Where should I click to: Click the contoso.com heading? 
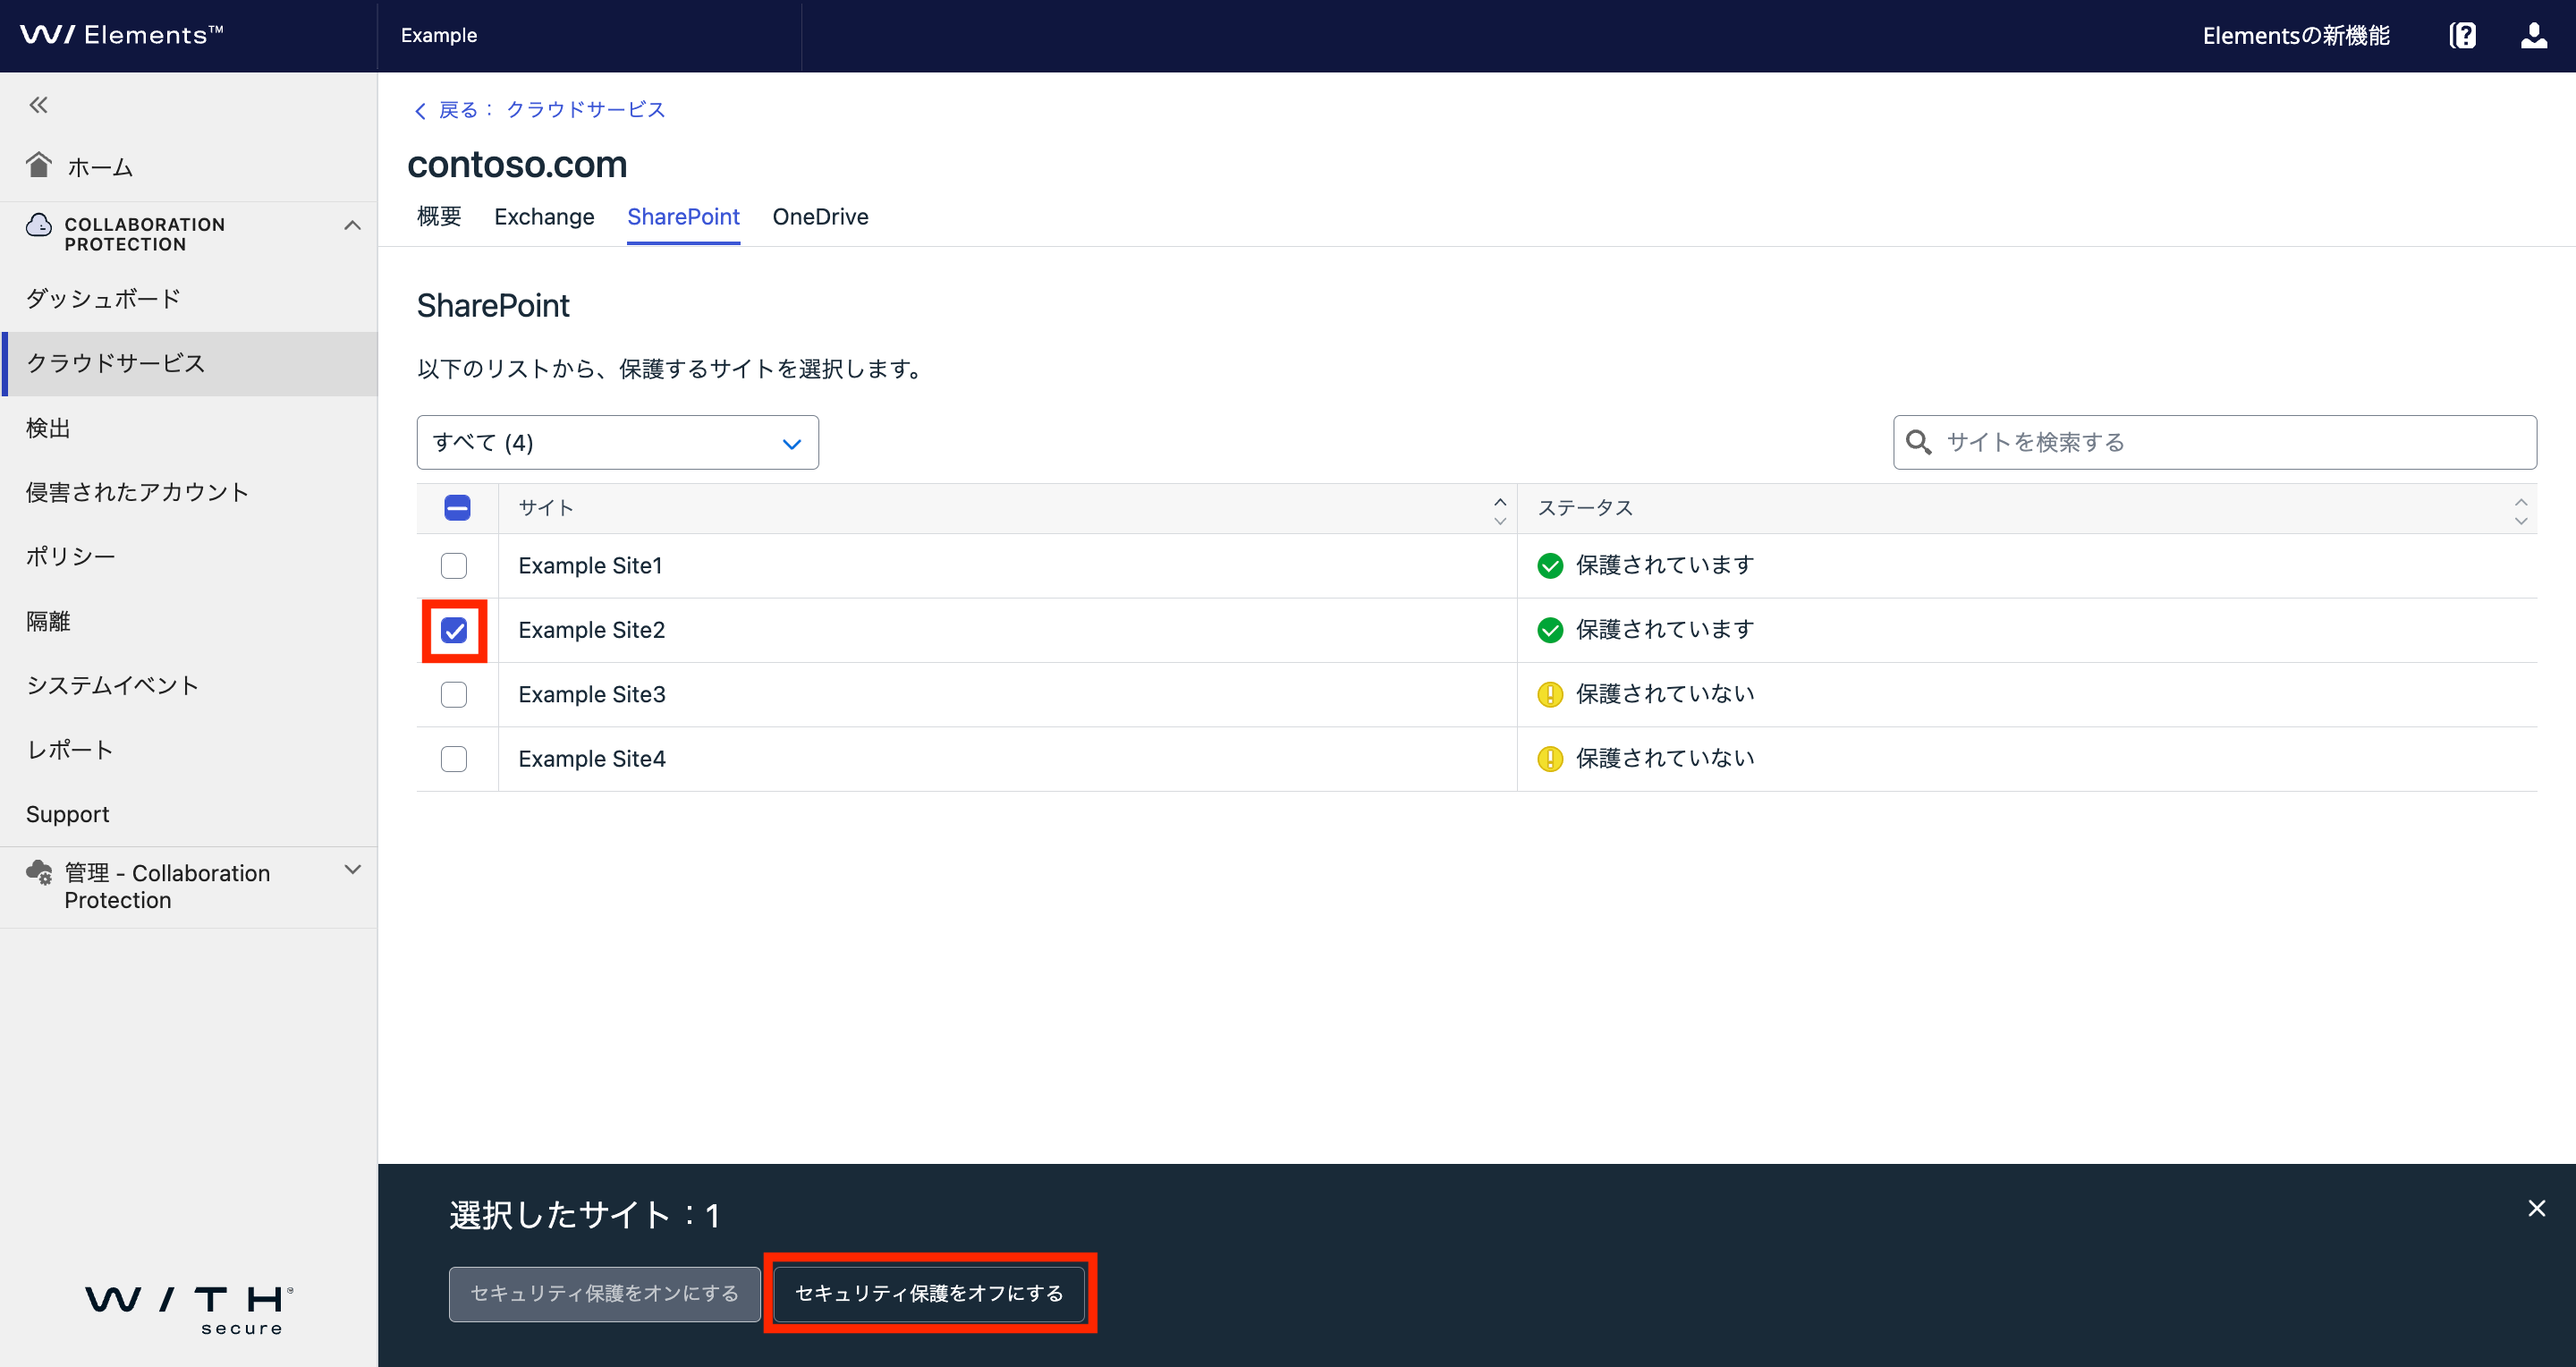coord(517,164)
